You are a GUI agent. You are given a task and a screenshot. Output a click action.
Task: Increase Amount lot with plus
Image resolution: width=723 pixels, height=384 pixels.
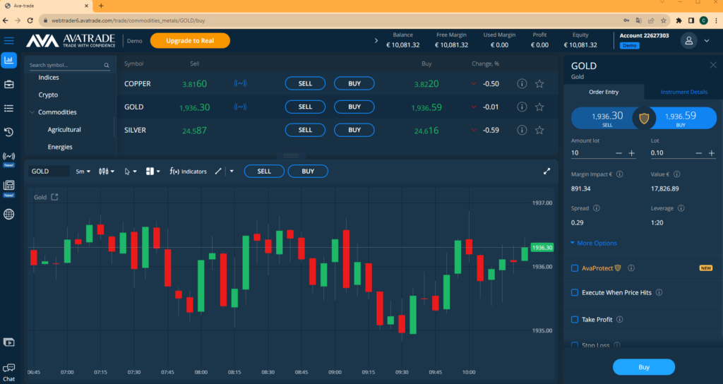pyautogui.click(x=632, y=153)
